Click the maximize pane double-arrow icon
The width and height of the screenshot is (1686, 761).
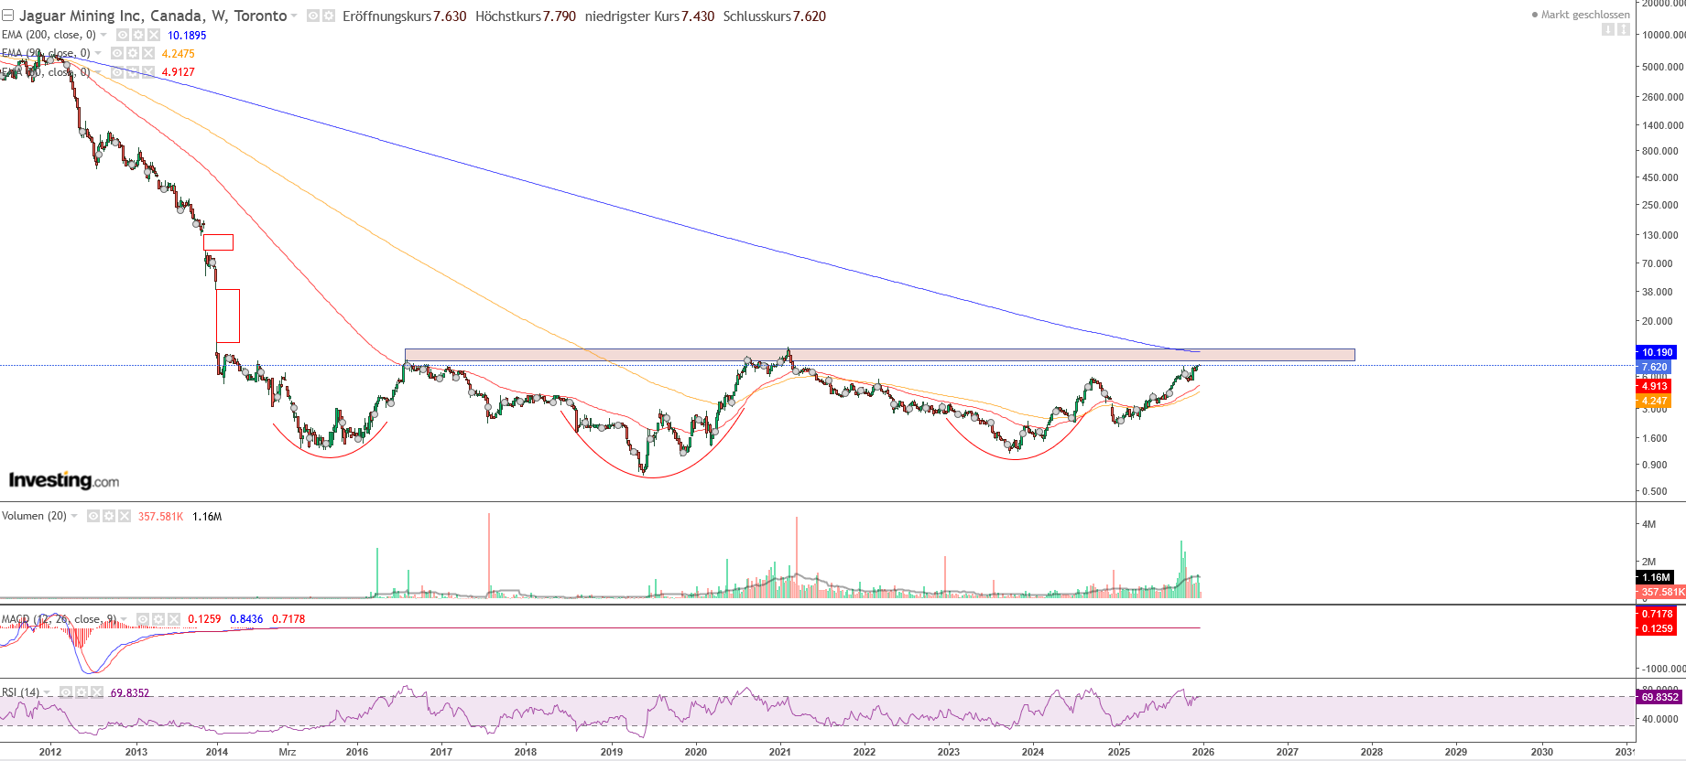point(1623,29)
